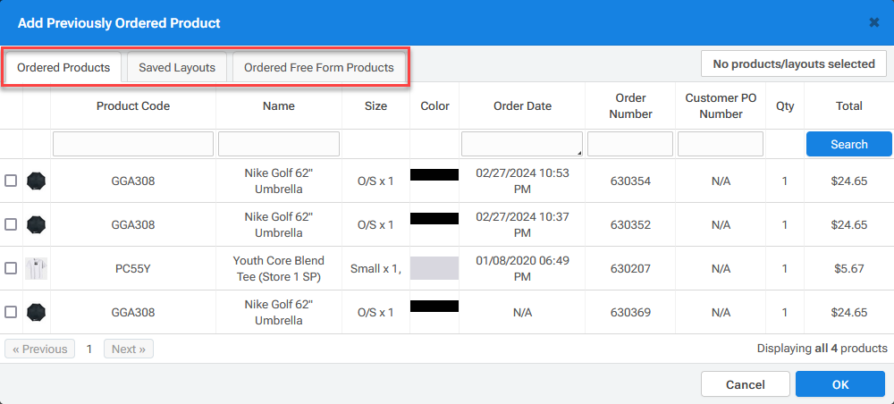The height and width of the screenshot is (404, 894).
Task: Focus the Customer PO Number filter field
Action: point(721,144)
